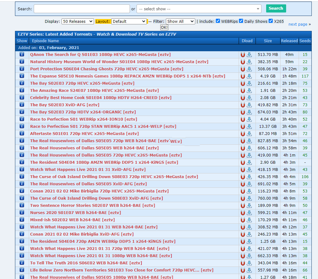Open magnet link for The Resident S04E04 1080p
Viewport: 318px width, 279px height.
[x=243, y=162]
